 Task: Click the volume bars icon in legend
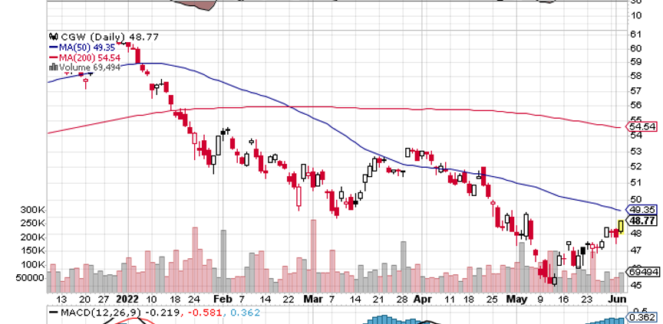click(53, 67)
